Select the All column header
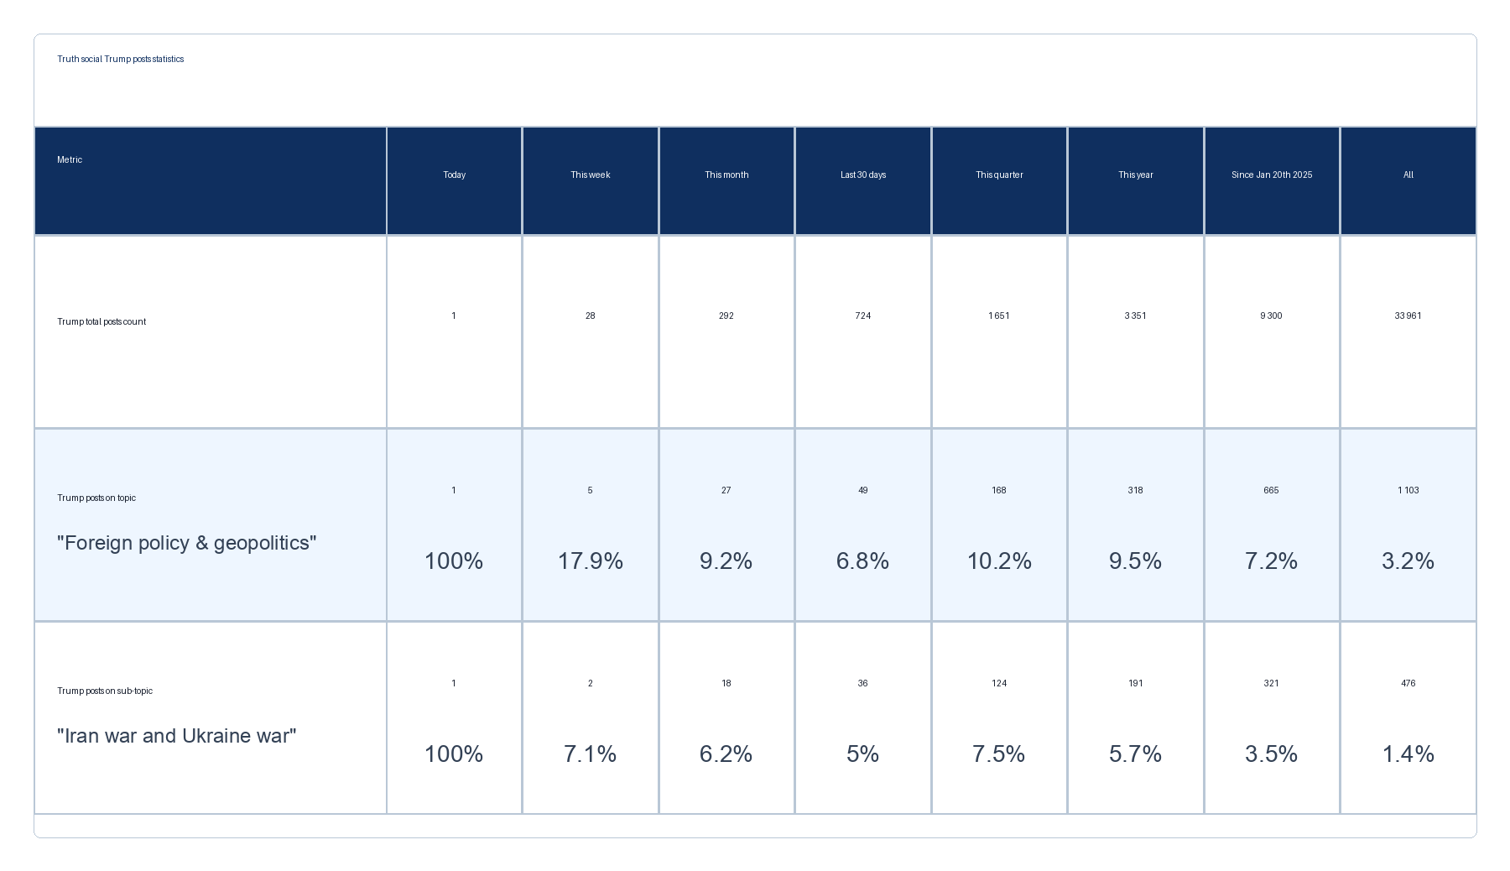The height and width of the screenshot is (871, 1510). [x=1408, y=175]
